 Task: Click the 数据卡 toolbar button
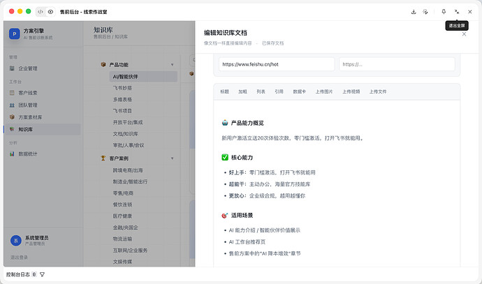coord(299,91)
